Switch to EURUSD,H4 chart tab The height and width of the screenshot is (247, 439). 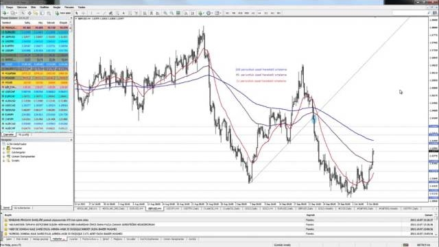pyautogui.click(x=137, y=209)
